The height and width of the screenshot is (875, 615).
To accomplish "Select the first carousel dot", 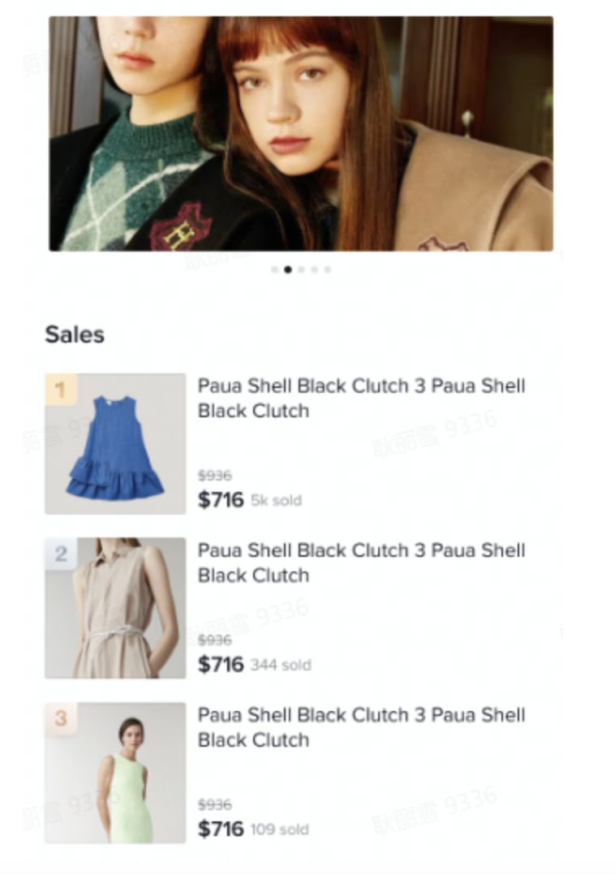I will coord(274,269).
